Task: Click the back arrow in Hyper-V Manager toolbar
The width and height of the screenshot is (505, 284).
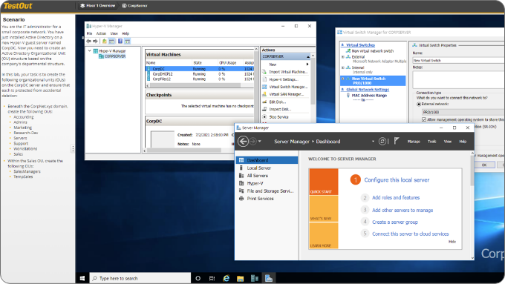Action: pos(88,42)
